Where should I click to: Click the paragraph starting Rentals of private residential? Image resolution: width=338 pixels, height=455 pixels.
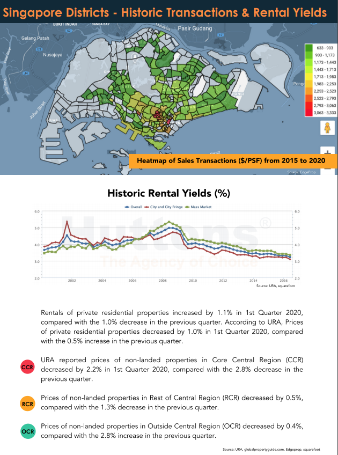pyautogui.click(x=172, y=327)
